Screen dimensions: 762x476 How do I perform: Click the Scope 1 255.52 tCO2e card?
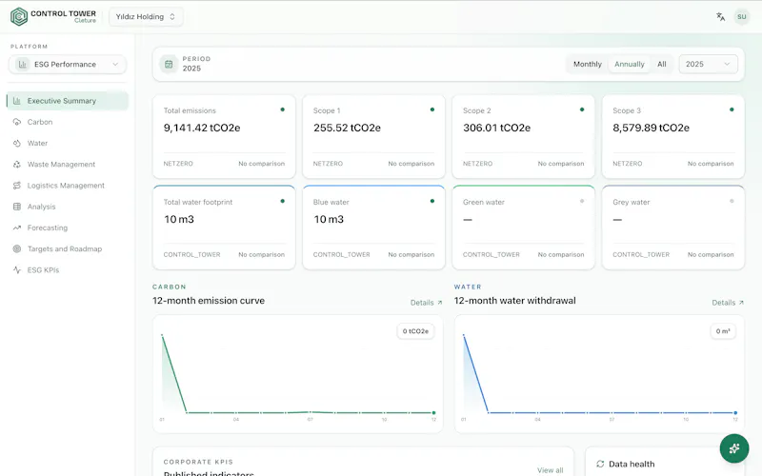[373, 137]
